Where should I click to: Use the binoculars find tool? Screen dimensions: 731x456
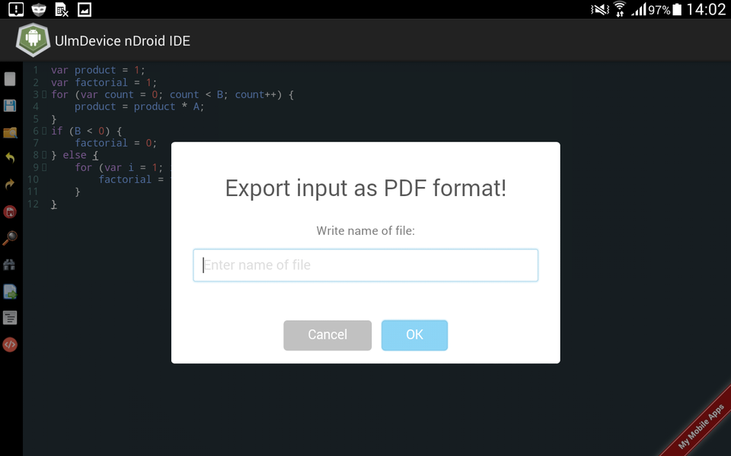(10, 264)
